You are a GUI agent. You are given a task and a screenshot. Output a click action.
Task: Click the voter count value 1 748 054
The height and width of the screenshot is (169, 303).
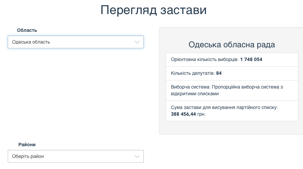pos(251,60)
